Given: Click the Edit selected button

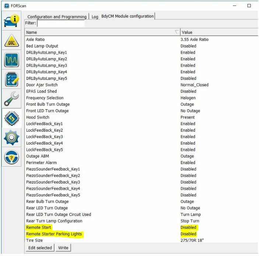Looking at the screenshot, I should 40,248.
